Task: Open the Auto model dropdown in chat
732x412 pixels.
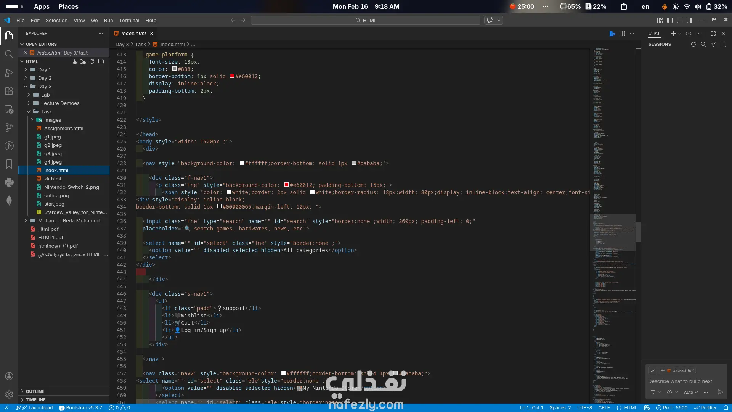Action: 690,392
